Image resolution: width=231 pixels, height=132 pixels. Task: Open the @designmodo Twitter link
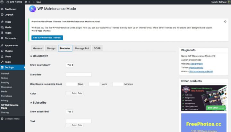pyautogui.click(x=196, y=67)
